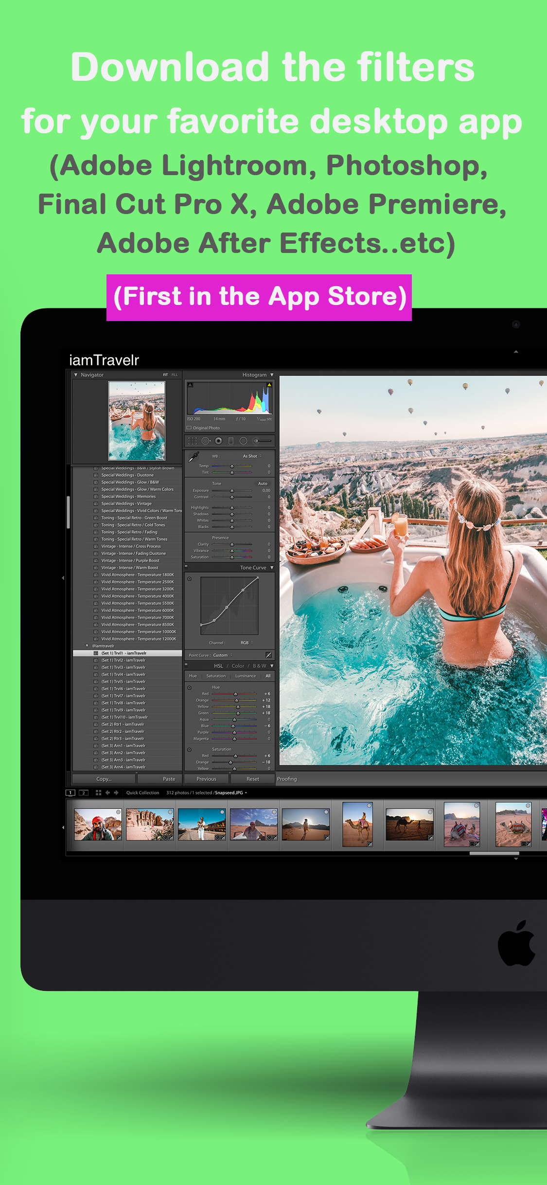Click the Hue Orange slider handle

tap(237, 700)
